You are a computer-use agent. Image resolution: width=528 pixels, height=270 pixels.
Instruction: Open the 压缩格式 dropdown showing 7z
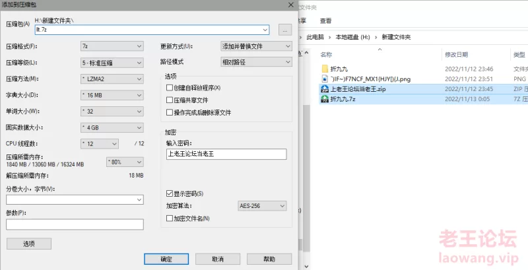[112, 46]
